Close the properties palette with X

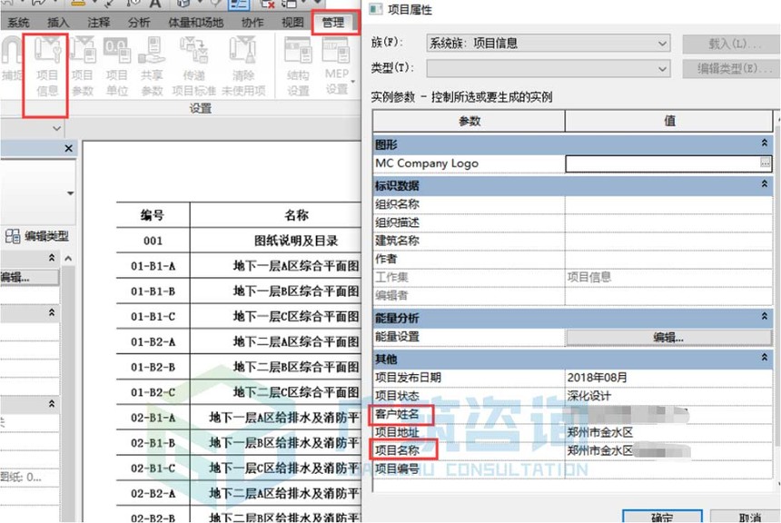(x=69, y=148)
